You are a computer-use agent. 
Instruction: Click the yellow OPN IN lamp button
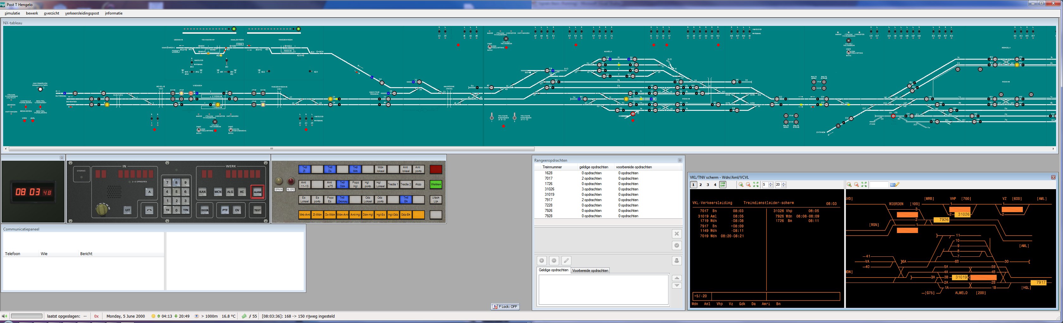pyautogui.click(x=279, y=181)
